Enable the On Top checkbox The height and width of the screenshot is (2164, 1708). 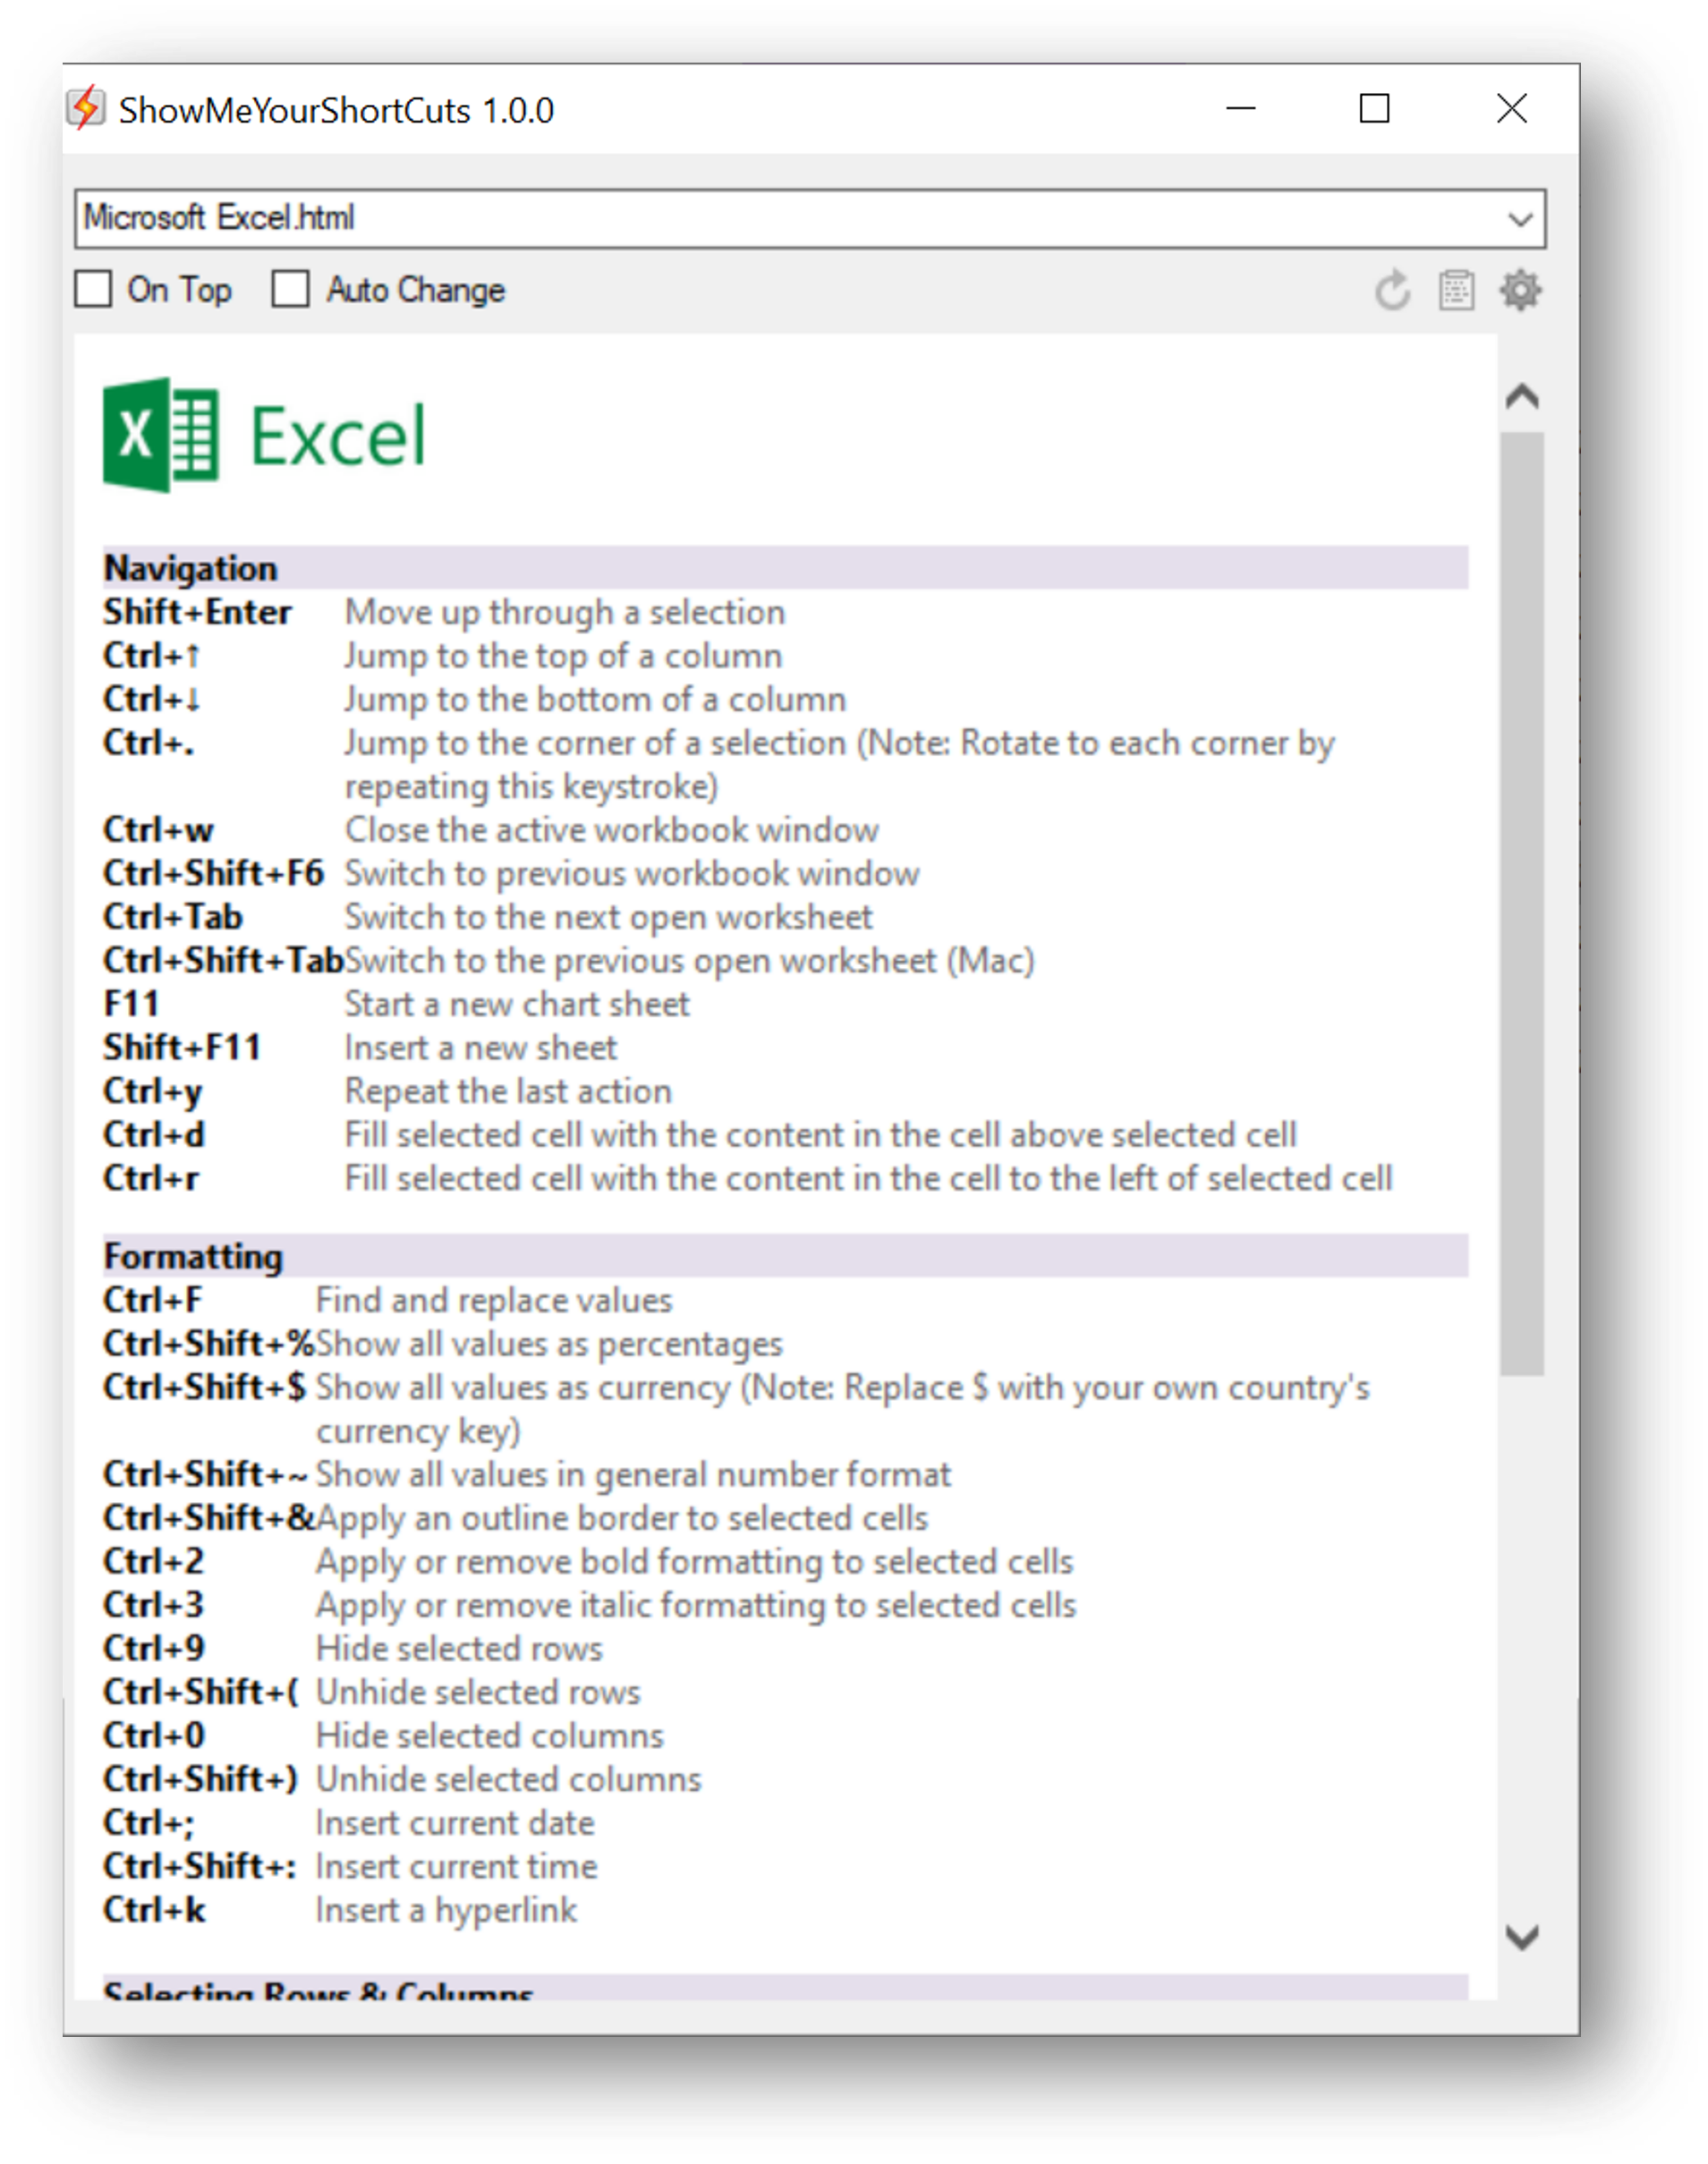pos(94,290)
